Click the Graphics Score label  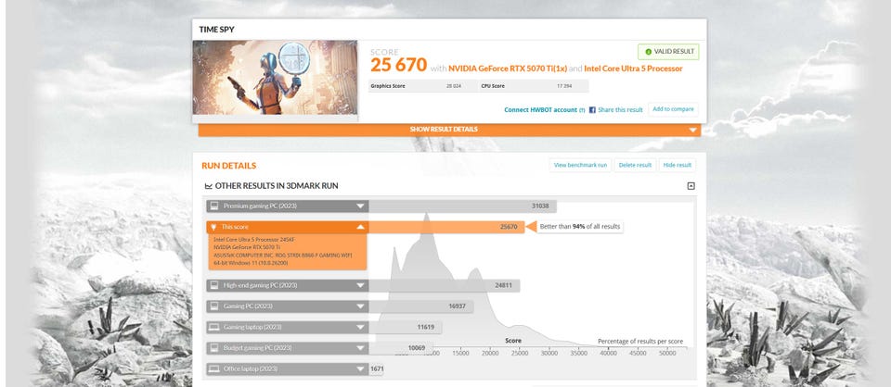pos(388,86)
